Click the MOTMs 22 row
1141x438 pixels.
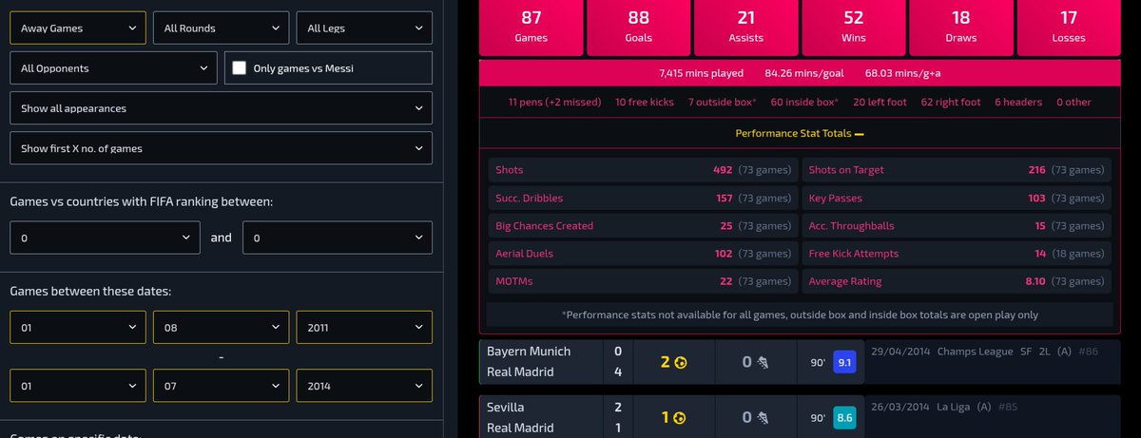pos(643,281)
